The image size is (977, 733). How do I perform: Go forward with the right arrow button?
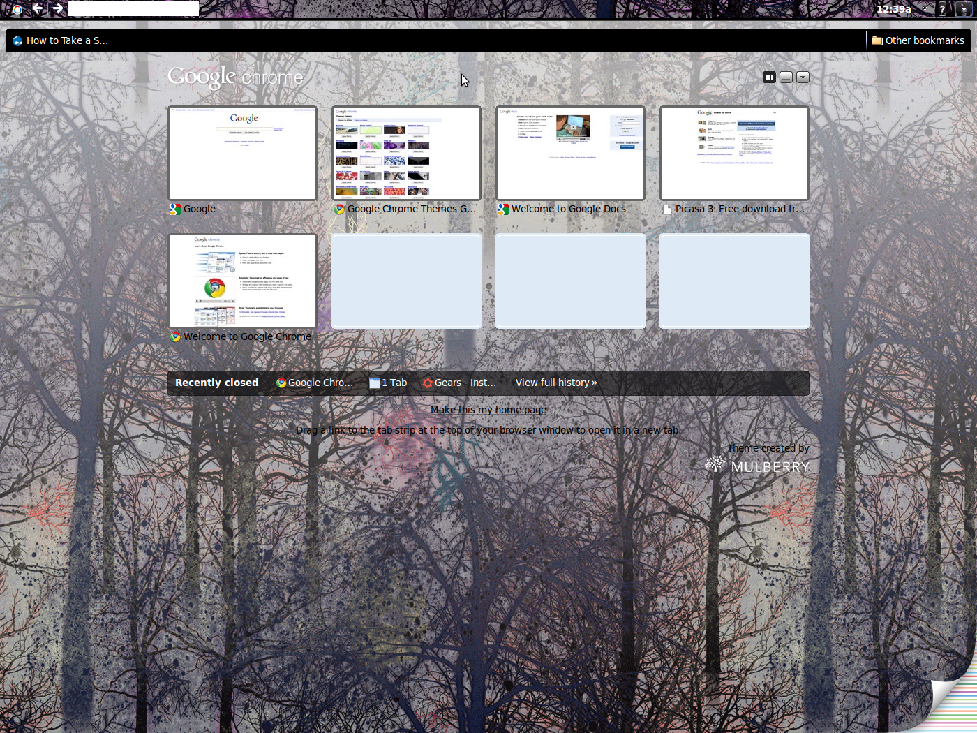click(58, 8)
